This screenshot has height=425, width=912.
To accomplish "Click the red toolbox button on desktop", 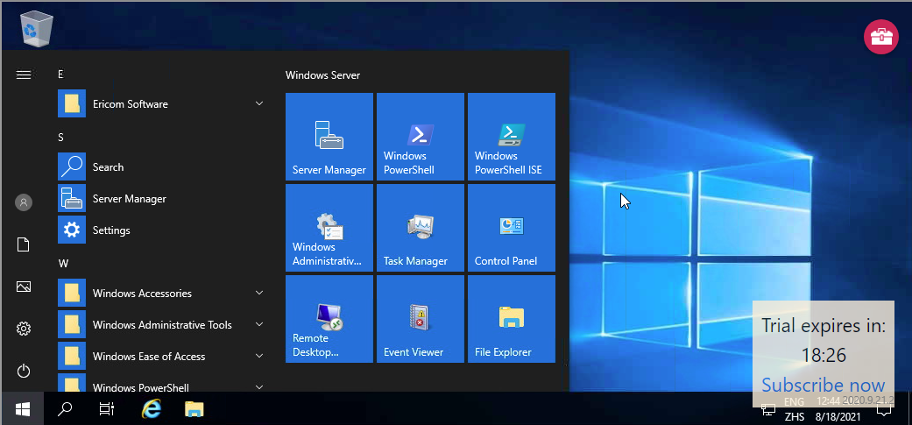I will [880, 37].
